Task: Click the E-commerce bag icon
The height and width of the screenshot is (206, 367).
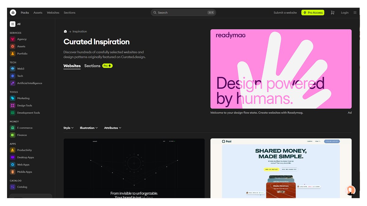Action: (13, 128)
